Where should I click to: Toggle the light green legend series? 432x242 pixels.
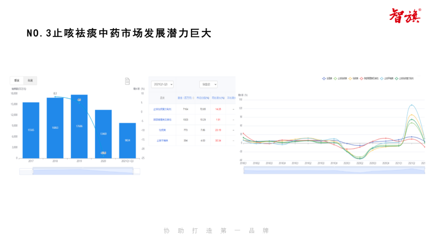[x=340, y=79]
